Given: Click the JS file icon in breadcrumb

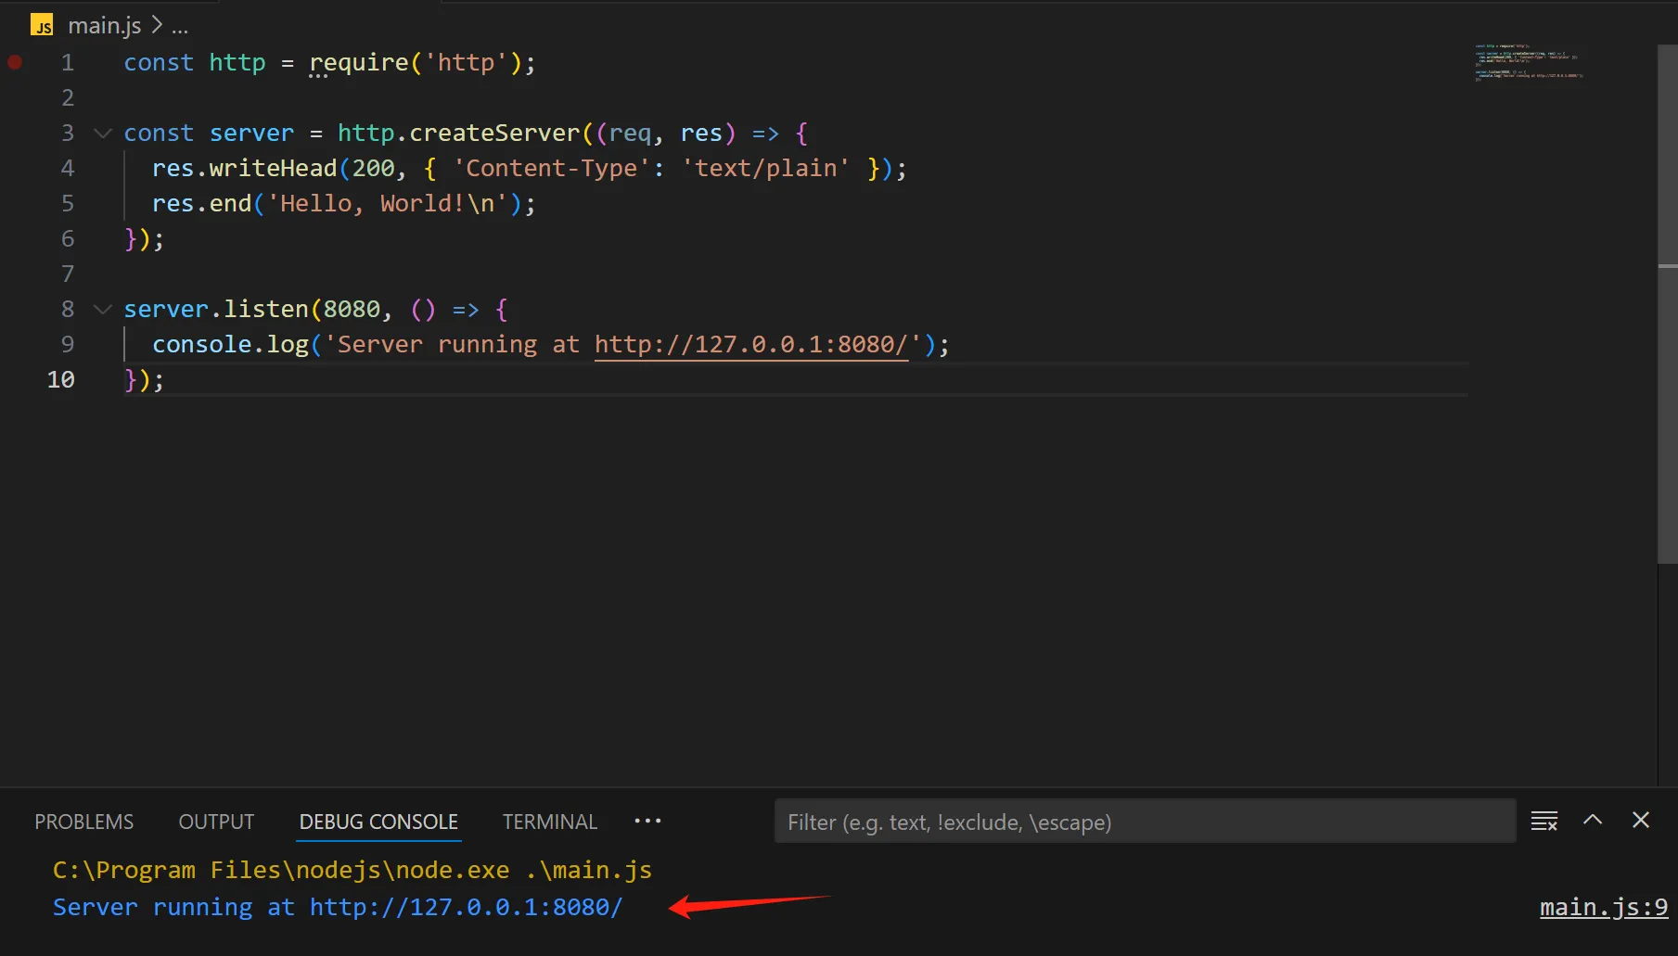Looking at the screenshot, I should [42, 25].
